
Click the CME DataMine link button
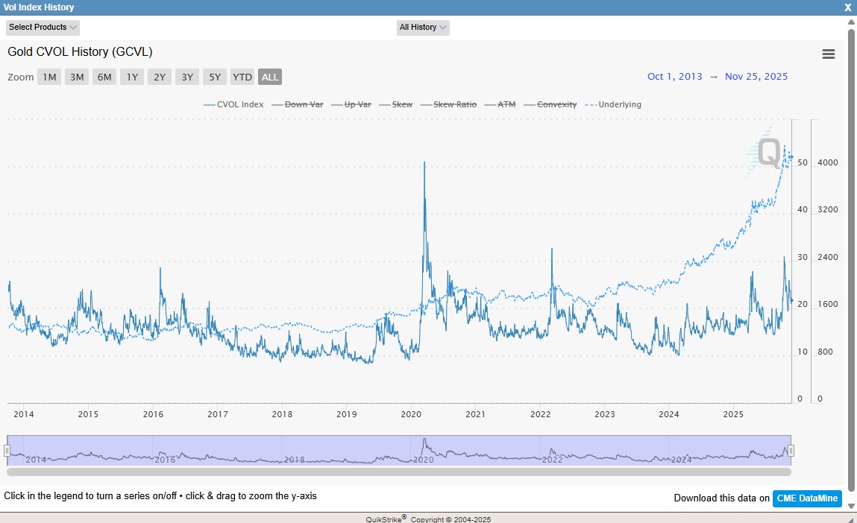[x=807, y=498]
